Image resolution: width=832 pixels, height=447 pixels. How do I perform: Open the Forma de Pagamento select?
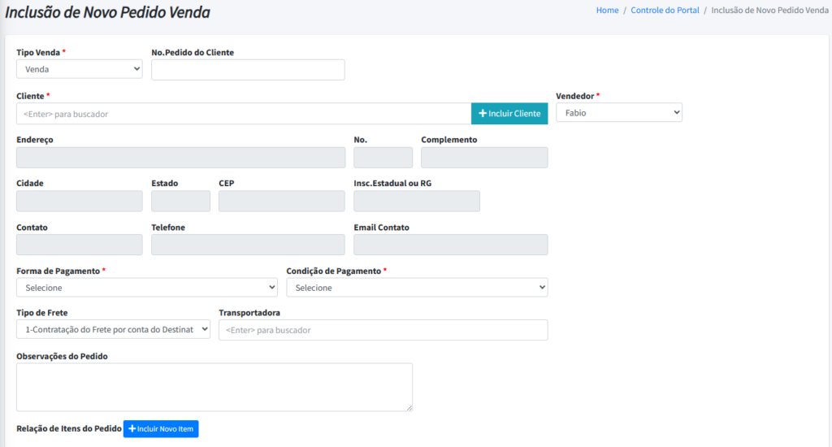(x=147, y=288)
